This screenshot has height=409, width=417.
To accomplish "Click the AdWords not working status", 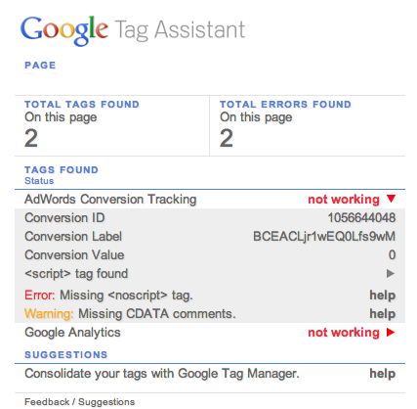I will [x=344, y=199].
